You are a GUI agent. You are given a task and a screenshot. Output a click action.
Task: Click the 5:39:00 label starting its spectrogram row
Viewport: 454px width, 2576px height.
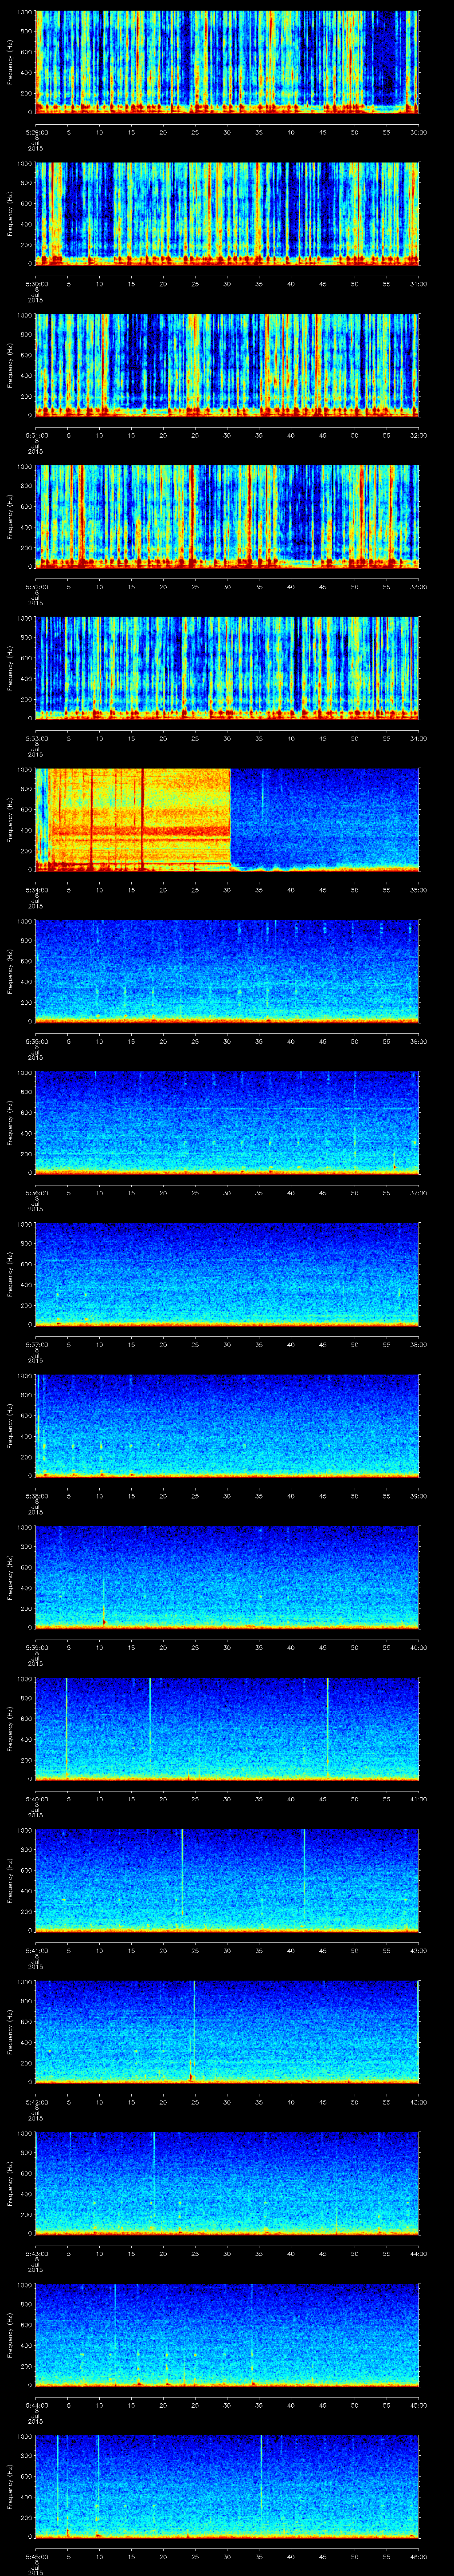[x=36, y=1647]
